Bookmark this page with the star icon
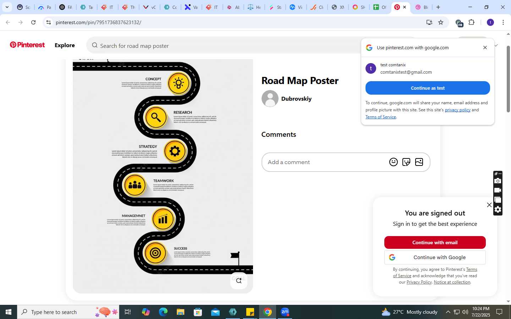 pos(441,22)
